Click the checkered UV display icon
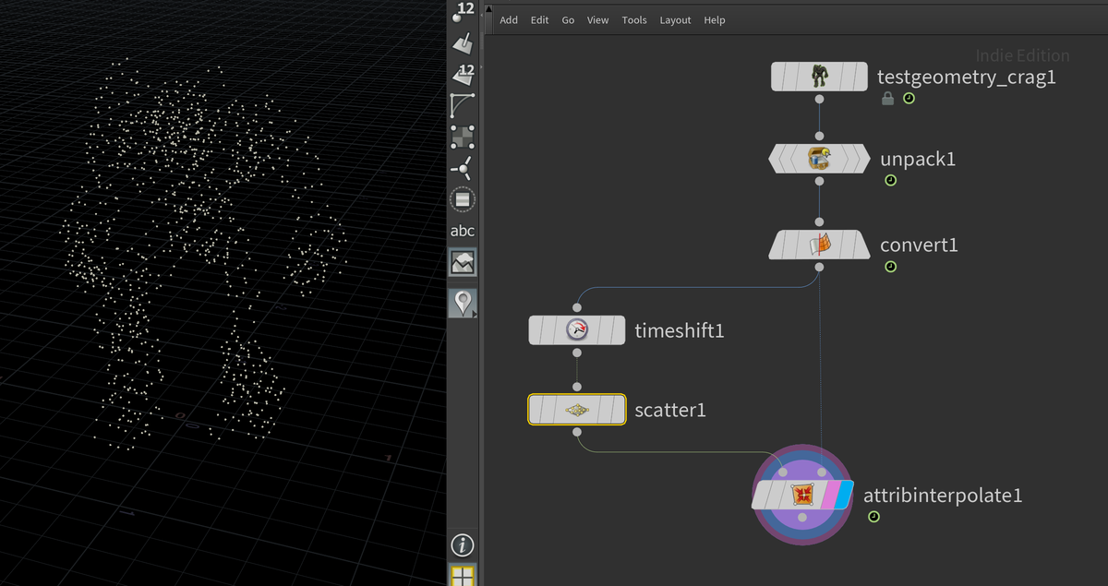 tap(463, 137)
